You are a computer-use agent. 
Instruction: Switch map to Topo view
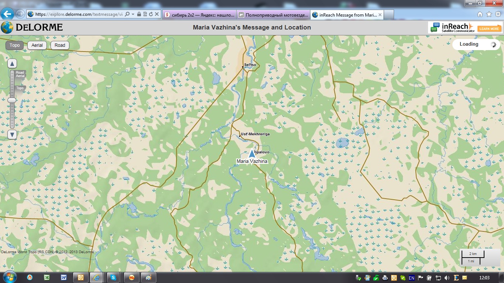click(x=15, y=45)
